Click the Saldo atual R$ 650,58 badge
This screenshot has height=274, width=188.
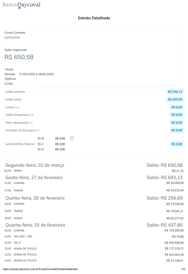tap(175, 99)
